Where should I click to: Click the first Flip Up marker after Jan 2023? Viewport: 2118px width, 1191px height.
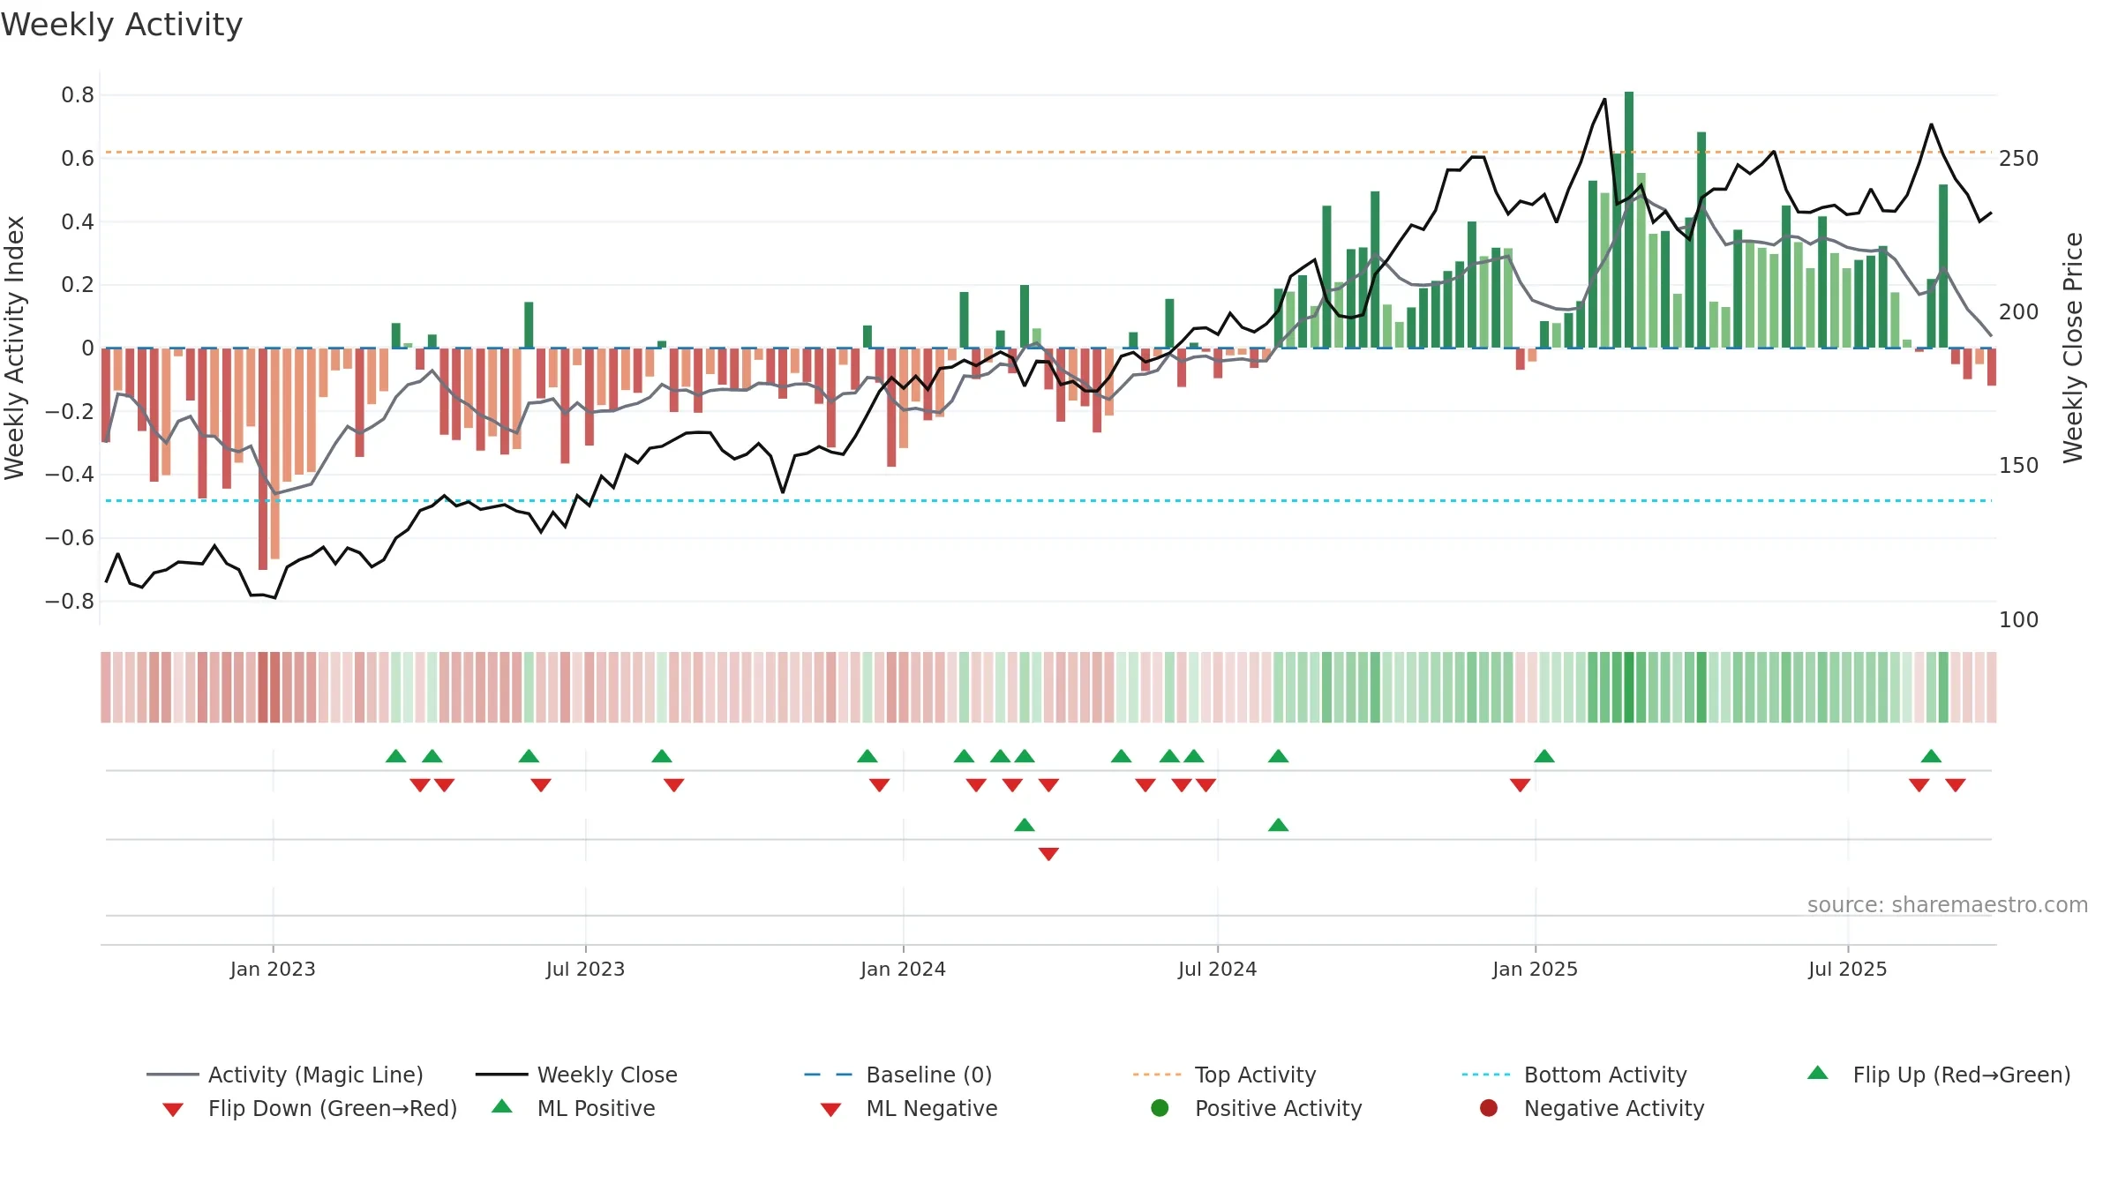click(395, 756)
